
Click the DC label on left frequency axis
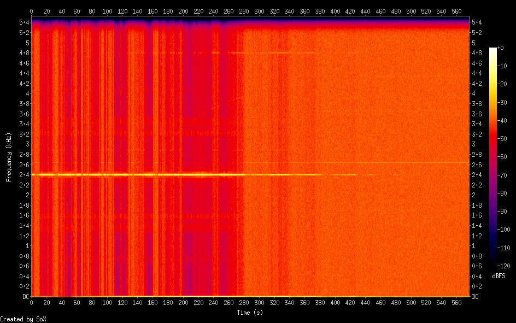[x=25, y=297]
